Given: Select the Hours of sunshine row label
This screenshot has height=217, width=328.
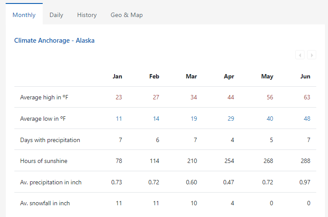Looking at the screenshot, I should coord(44,161).
